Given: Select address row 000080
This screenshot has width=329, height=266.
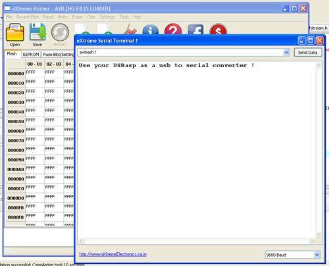Looking at the screenshot, I should click(x=16, y=150).
